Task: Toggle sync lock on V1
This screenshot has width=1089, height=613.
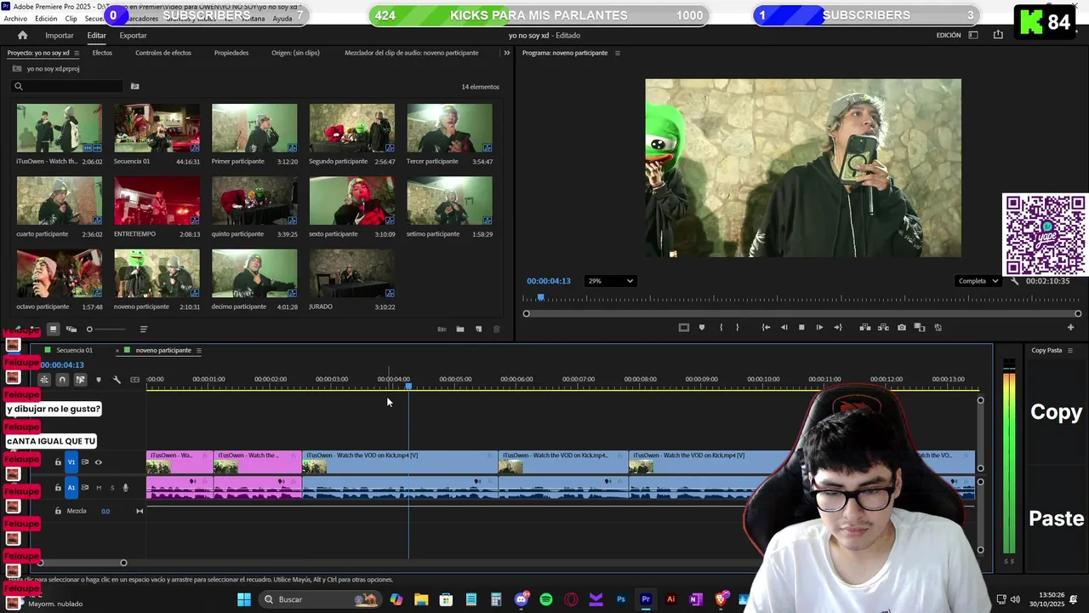Action: click(x=85, y=462)
